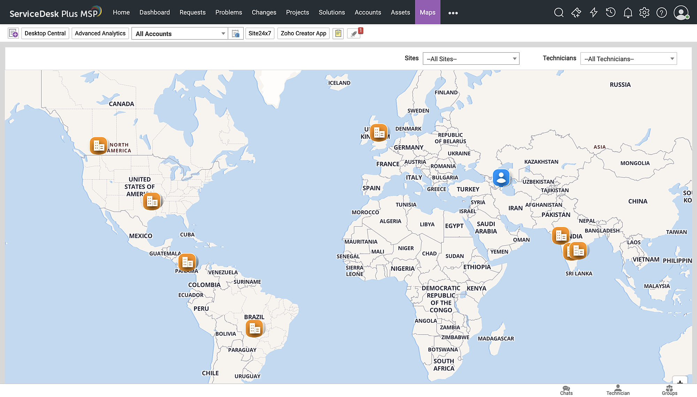Image resolution: width=697 pixels, height=397 pixels.
Task: Click the Desktop Central shortcut button
Action: click(x=45, y=33)
